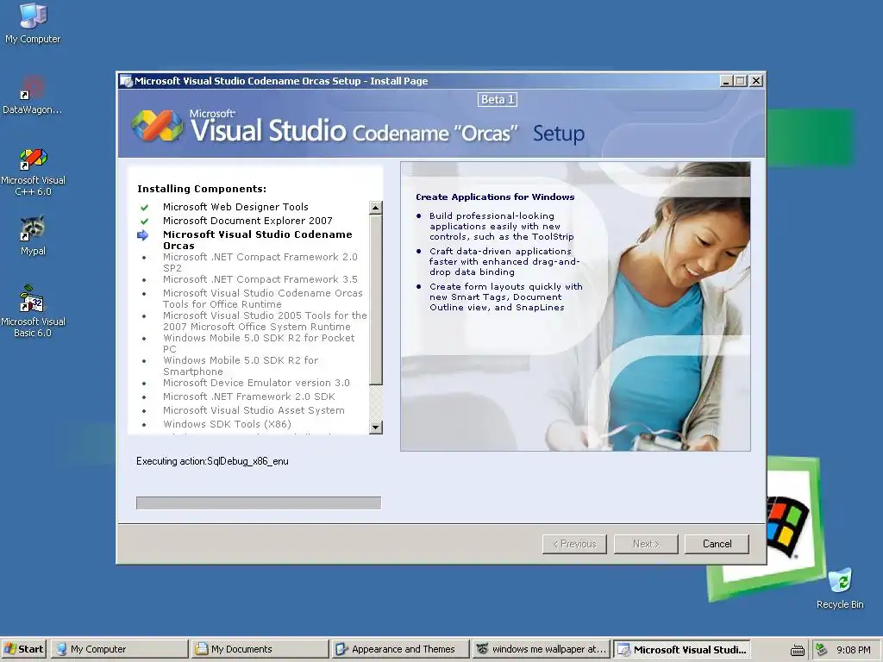Click the installation progress bar
Screen dimensions: 883x662
point(259,503)
